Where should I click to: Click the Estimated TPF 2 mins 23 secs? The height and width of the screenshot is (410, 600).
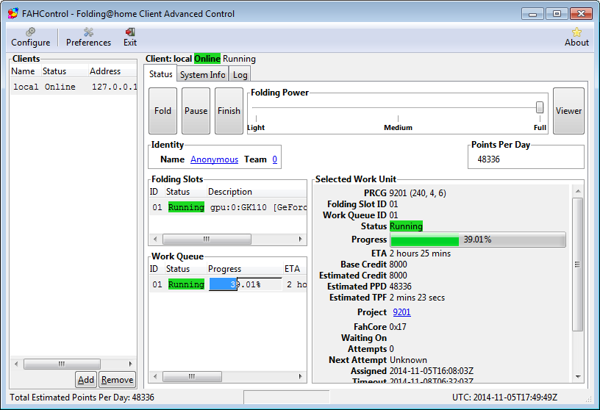pos(417,298)
